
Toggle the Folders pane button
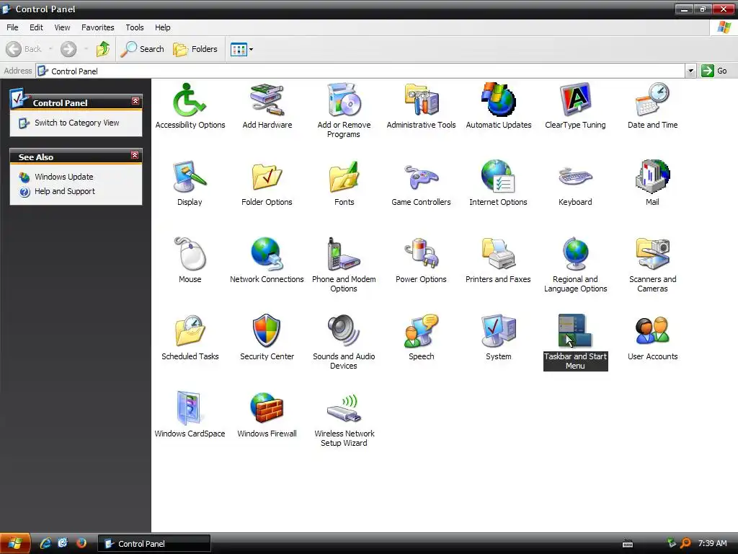[195, 49]
